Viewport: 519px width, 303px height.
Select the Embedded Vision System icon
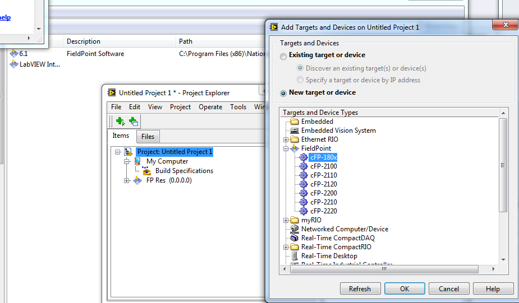click(x=294, y=130)
